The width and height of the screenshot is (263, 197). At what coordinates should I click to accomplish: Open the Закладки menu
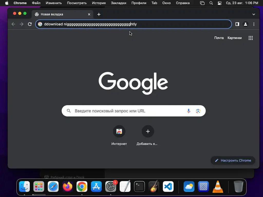(119, 3)
